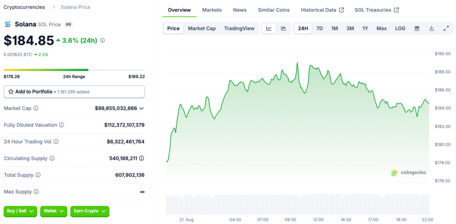Click the $112,372,107,379 valuation value

coord(125,125)
